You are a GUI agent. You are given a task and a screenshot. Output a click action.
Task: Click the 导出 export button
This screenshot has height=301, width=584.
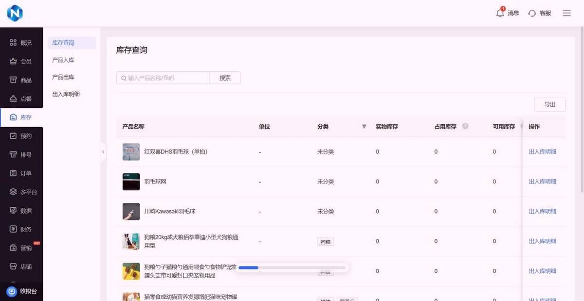click(x=549, y=104)
